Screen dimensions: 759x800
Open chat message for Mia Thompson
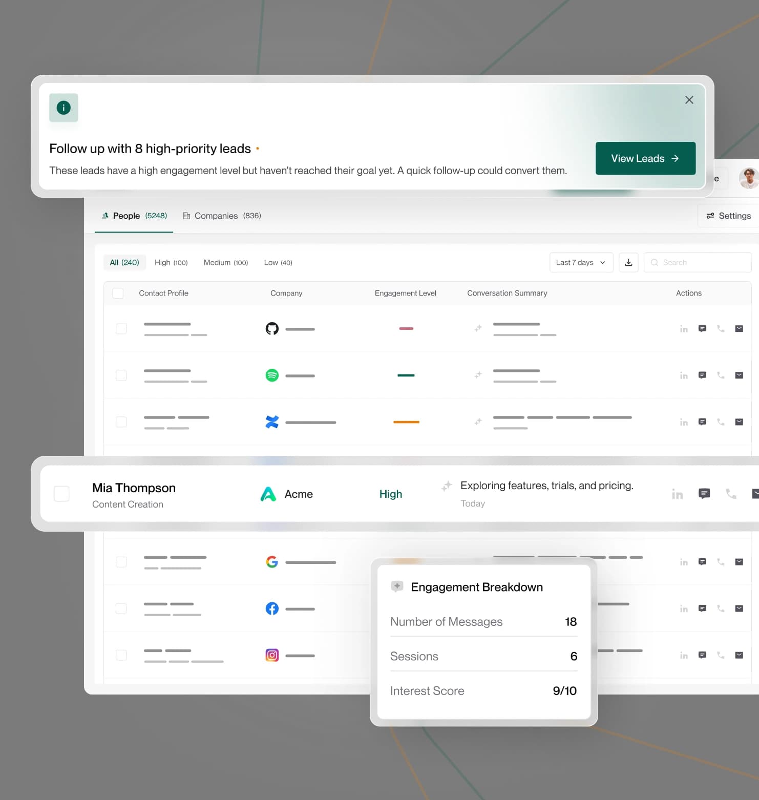pyautogui.click(x=704, y=493)
